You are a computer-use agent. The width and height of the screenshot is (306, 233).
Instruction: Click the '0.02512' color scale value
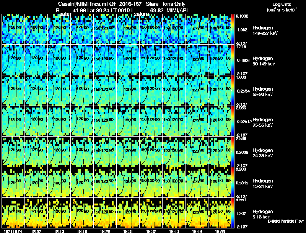[244, 122]
